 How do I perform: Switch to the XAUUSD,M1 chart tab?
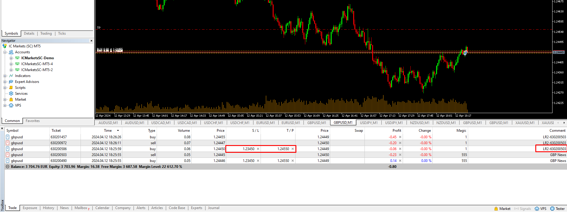click(x=525, y=123)
